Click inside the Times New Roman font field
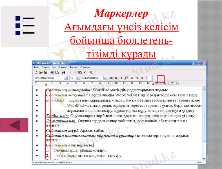This screenshot has width=222, height=169. click(x=49, y=78)
